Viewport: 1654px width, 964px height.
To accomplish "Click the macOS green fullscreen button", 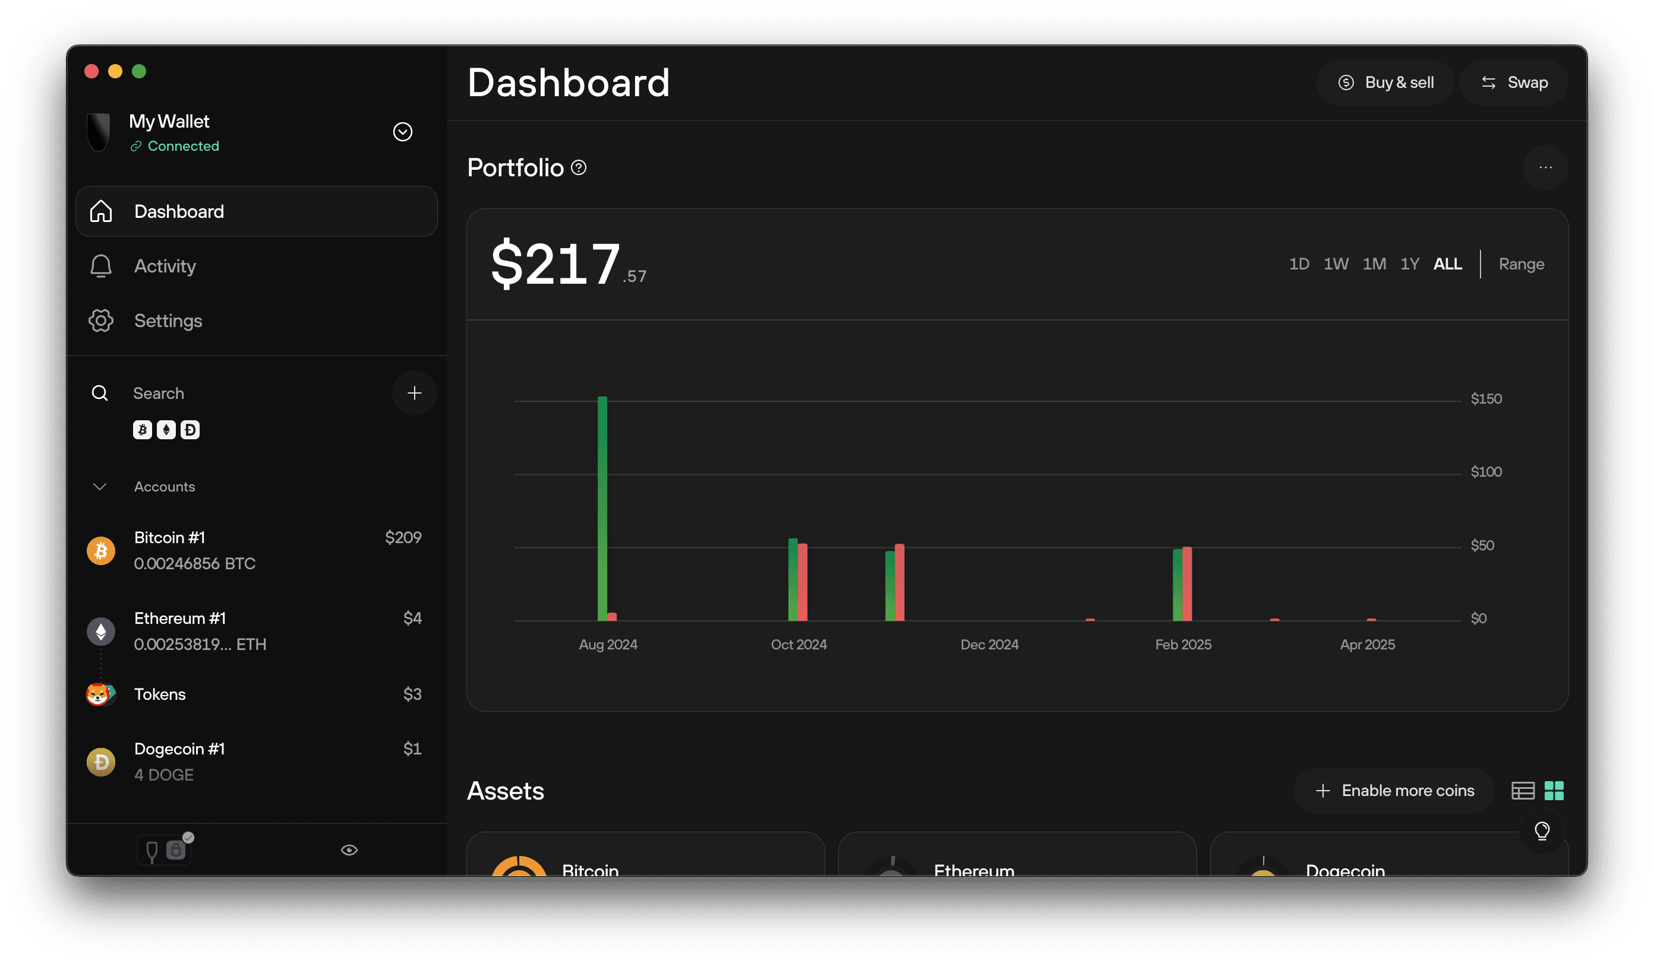I will click(139, 71).
